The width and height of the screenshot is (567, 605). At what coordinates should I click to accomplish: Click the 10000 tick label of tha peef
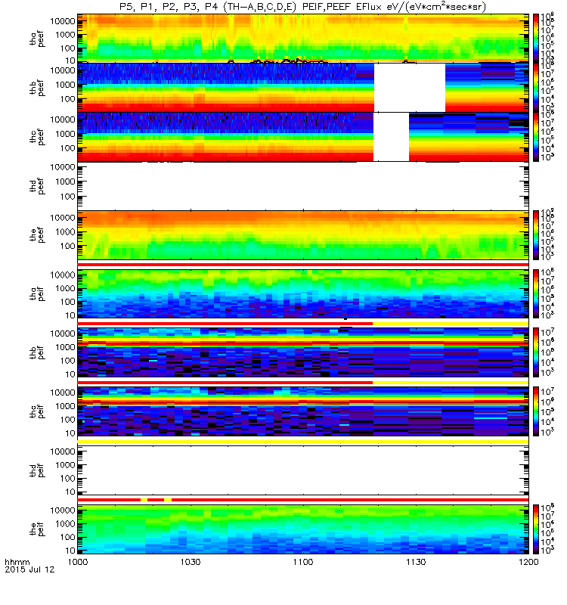(63, 21)
